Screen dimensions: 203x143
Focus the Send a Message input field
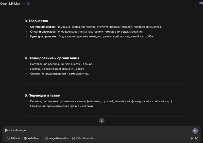point(96,130)
